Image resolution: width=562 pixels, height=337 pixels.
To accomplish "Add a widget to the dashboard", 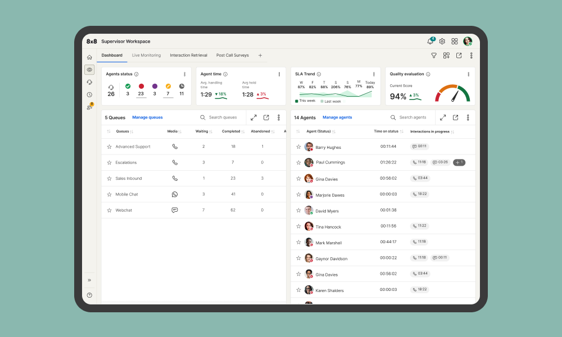I will [446, 56].
